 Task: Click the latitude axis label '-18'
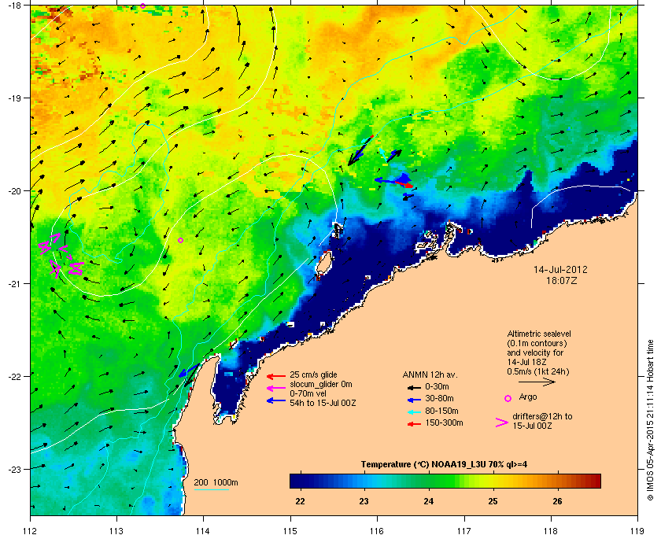tap(14, 5)
